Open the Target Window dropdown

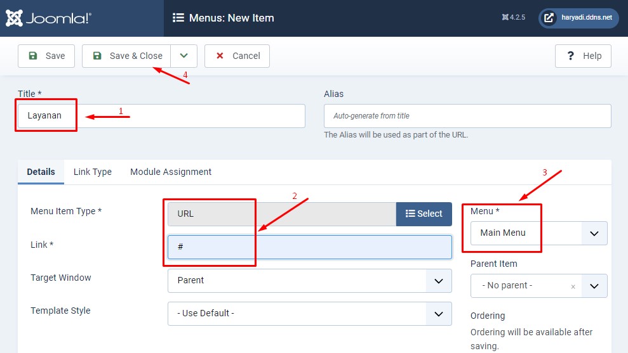click(x=310, y=280)
